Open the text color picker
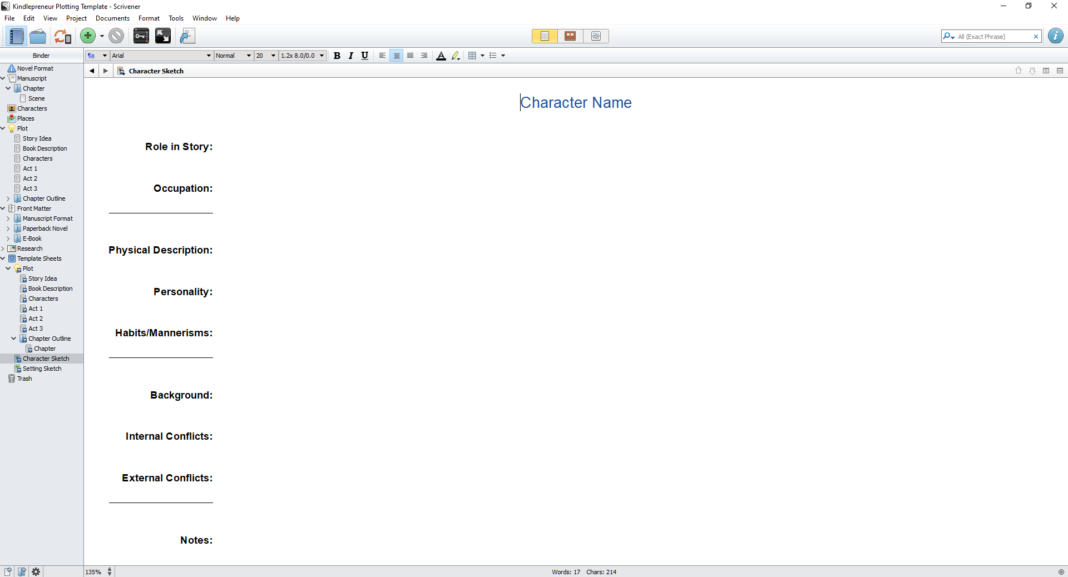Image resolution: width=1068 pixels, height=577 pixels. [x=441, y=56]
